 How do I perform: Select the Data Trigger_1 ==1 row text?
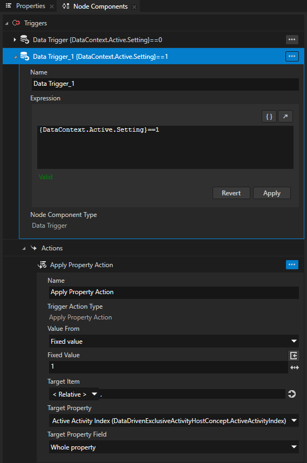(100, 57)
